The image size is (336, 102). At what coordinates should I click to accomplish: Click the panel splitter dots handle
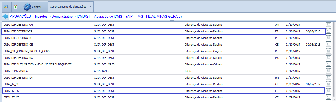[x=172, y=21]
